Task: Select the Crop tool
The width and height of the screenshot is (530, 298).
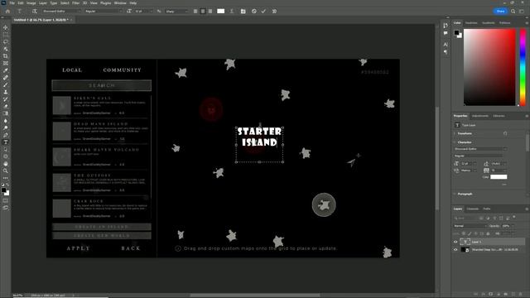Action: [6, 56]
